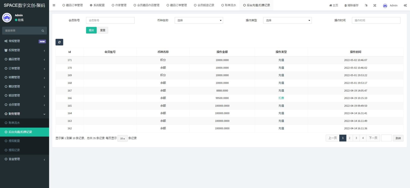
Task: Expand the 盲盒管理 sidebar menu
Action: pyautogui.click(x=24, y=159)
